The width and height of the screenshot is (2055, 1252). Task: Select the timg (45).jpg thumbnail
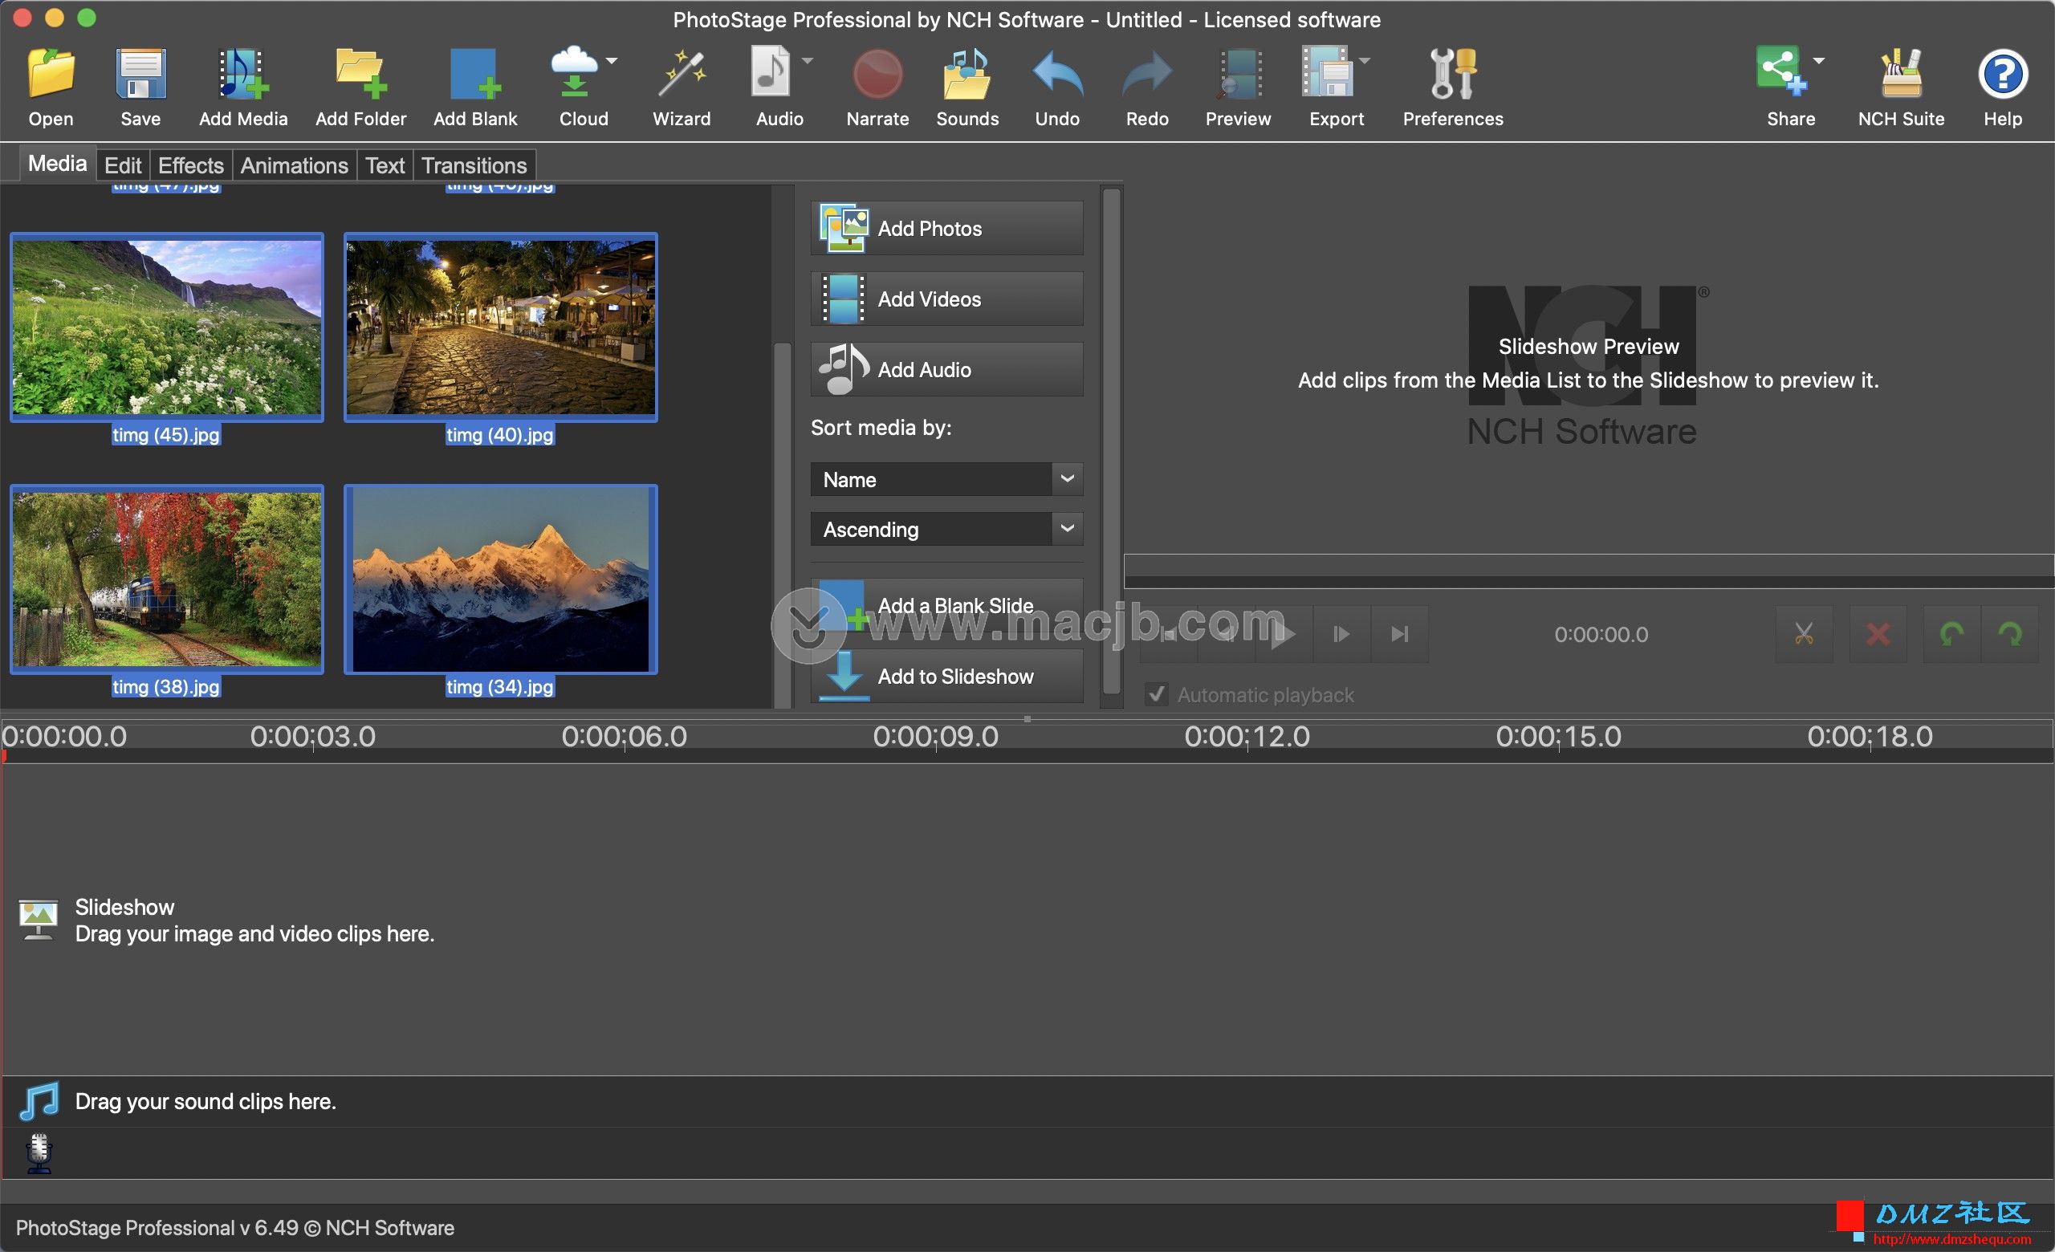pyautogui.click(x=167, y=327)
